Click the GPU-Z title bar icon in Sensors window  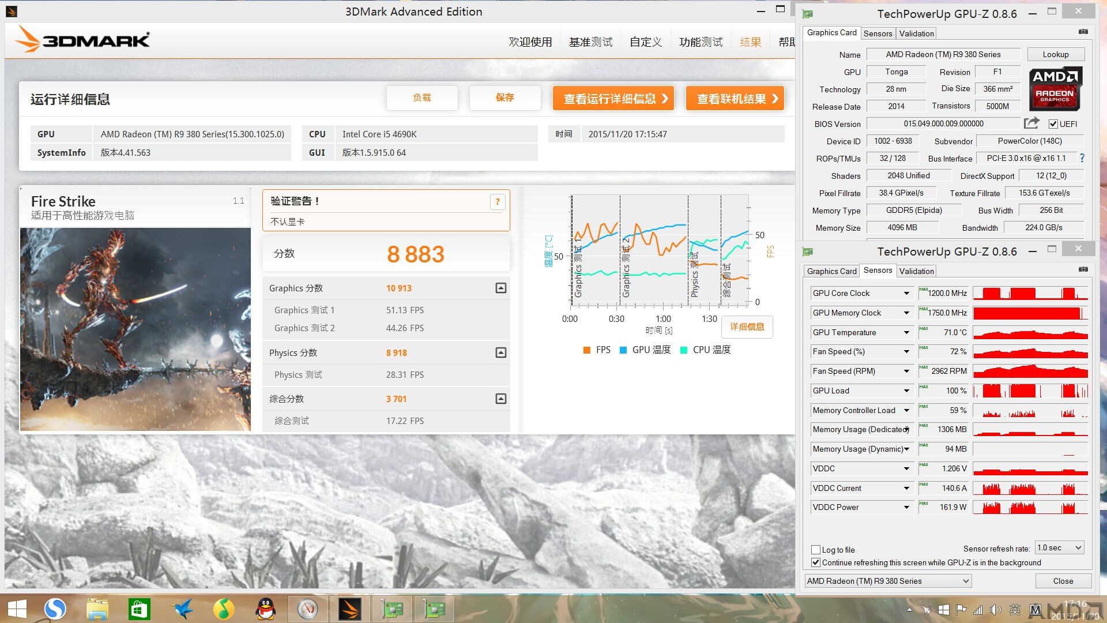(x=808, y=252)
